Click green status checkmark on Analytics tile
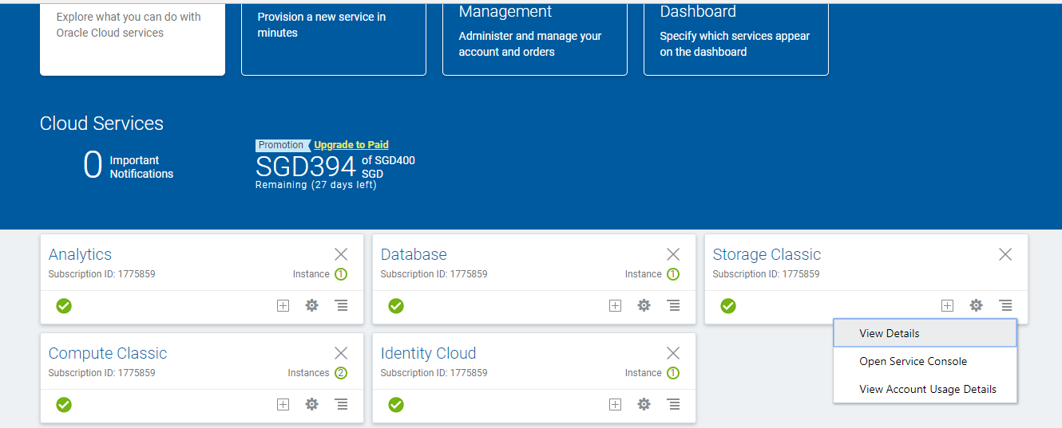The height and width of the screenshot is (428, 1062). [64, 305]
